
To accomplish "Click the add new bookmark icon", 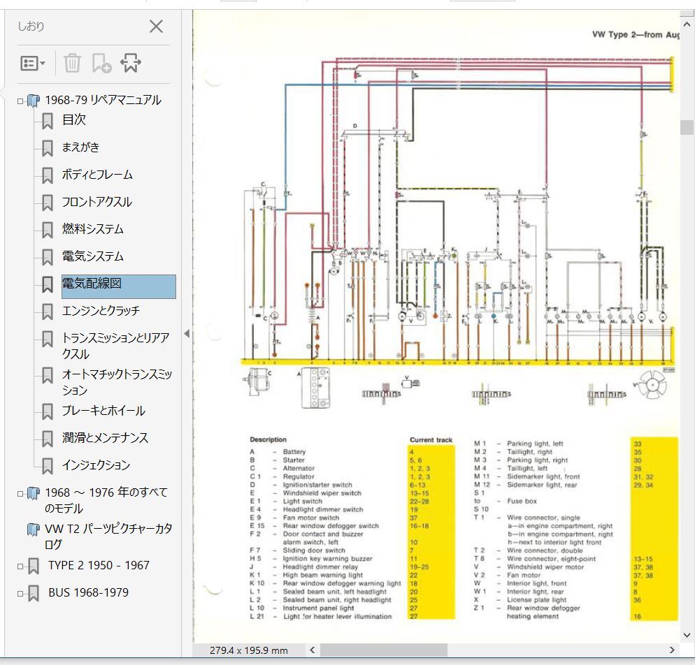I will click(x=101, y=64).
